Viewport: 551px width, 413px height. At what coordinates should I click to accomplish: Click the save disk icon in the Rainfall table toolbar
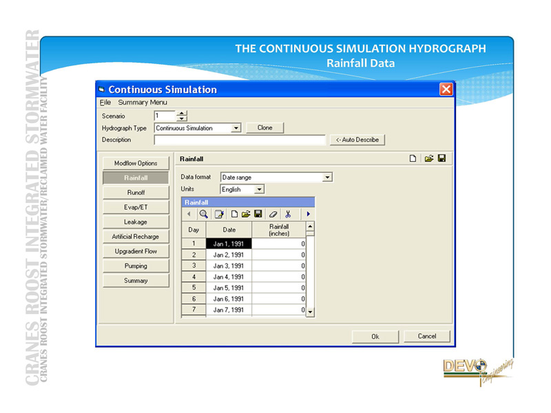(258, 214)
